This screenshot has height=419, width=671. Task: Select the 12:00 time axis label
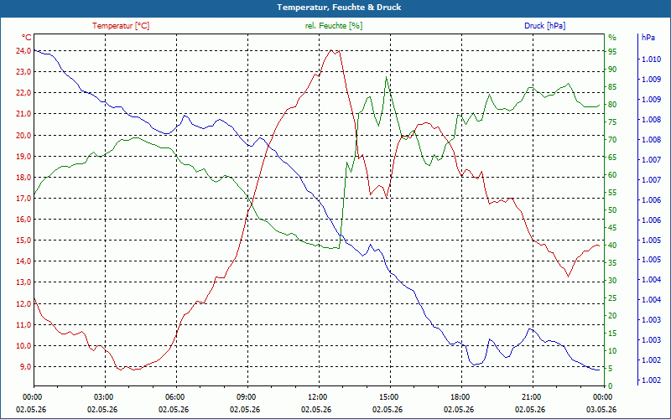316,397
